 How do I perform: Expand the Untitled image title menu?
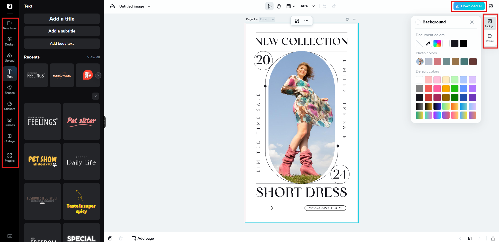click(x=148, y=6)
